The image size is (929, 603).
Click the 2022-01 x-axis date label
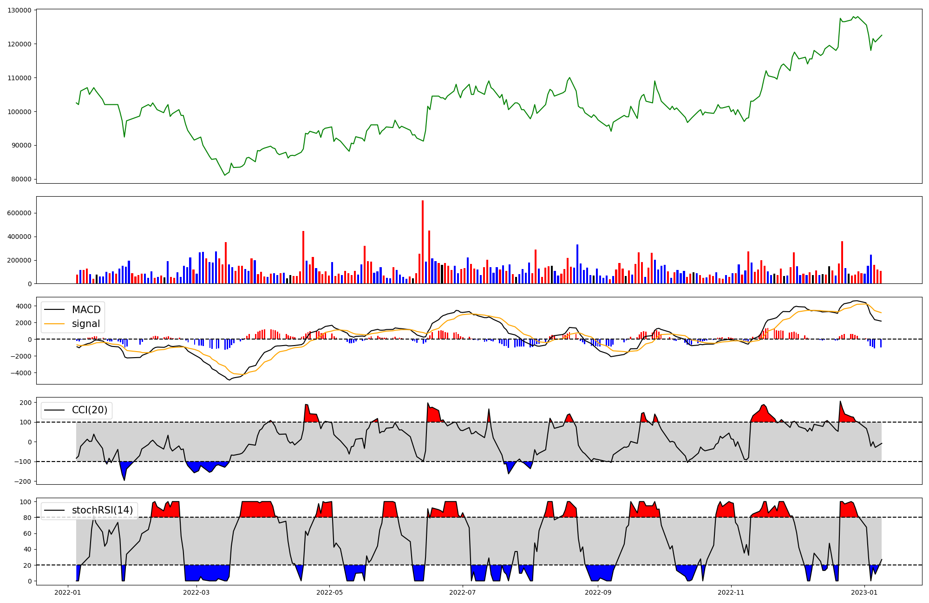point(68,592)
